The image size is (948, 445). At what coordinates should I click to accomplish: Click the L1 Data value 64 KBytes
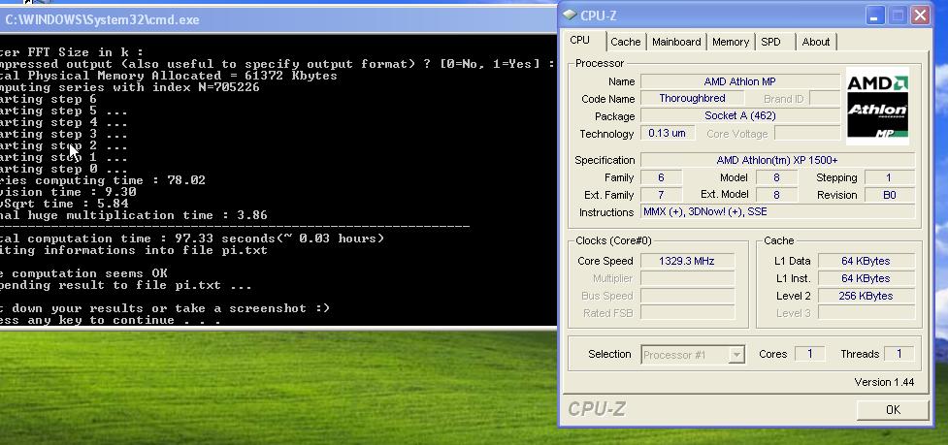click(x=866, y=261)
